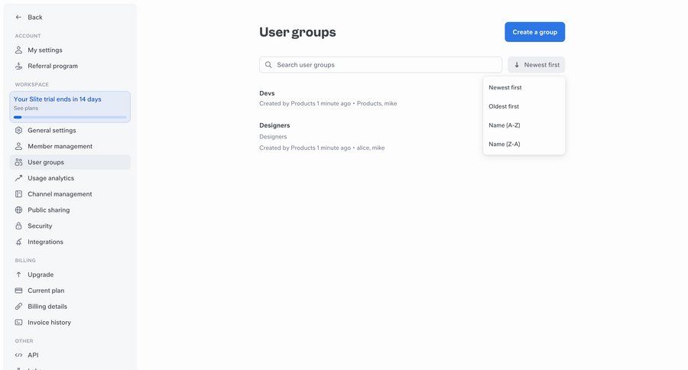Image resolution: width=688 pixels, height=370 pixels.
Task: Click Create a group button
Action: [534, 32]
